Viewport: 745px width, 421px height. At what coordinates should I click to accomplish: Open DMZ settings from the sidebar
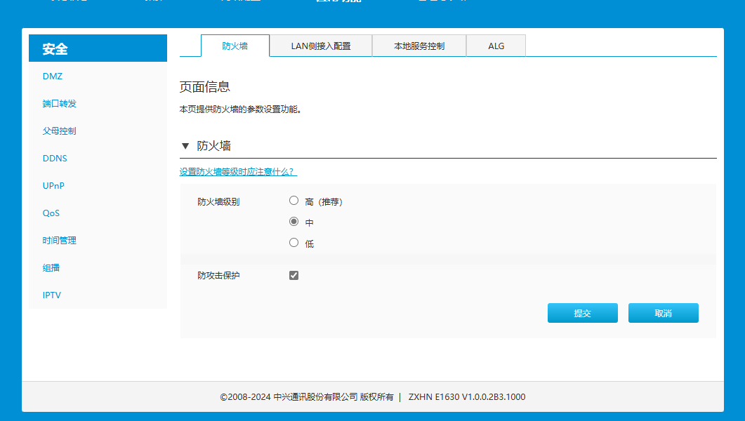point(52,76)
